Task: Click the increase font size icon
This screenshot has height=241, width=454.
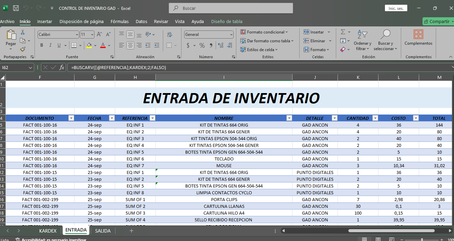Action: 100,34
